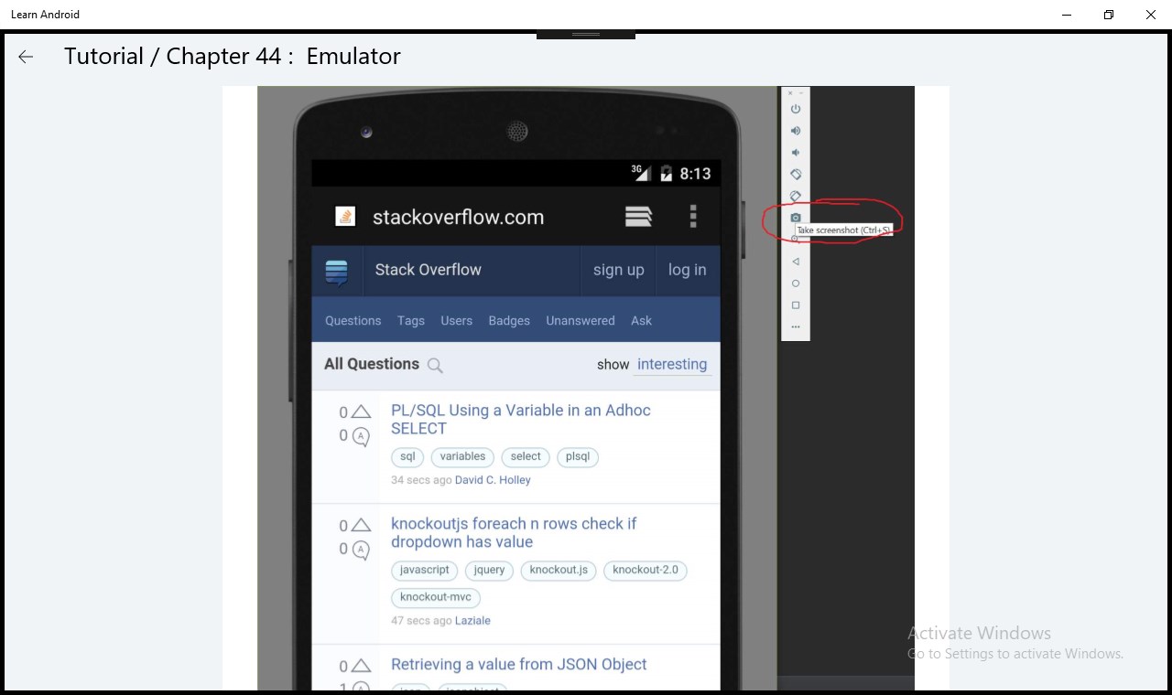Click the camera take screenshot icon
Viewport: 1172px width, 695px height.
point(796,218)
